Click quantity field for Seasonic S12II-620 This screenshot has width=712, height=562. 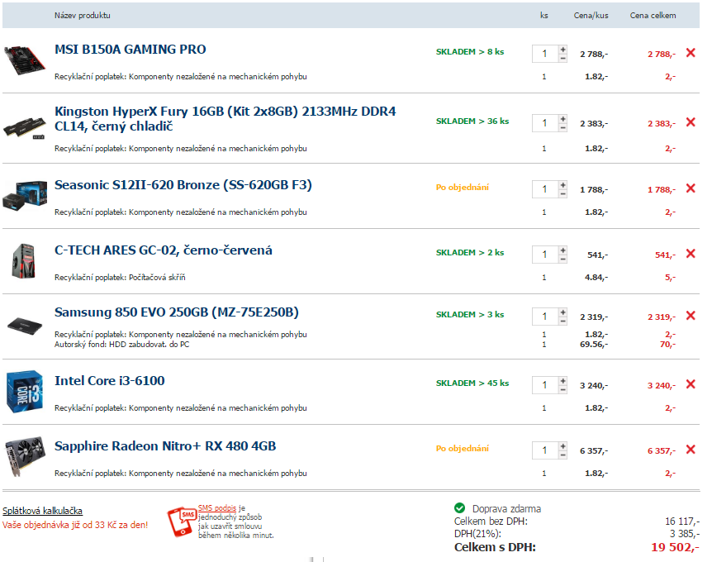pos(545,189)
